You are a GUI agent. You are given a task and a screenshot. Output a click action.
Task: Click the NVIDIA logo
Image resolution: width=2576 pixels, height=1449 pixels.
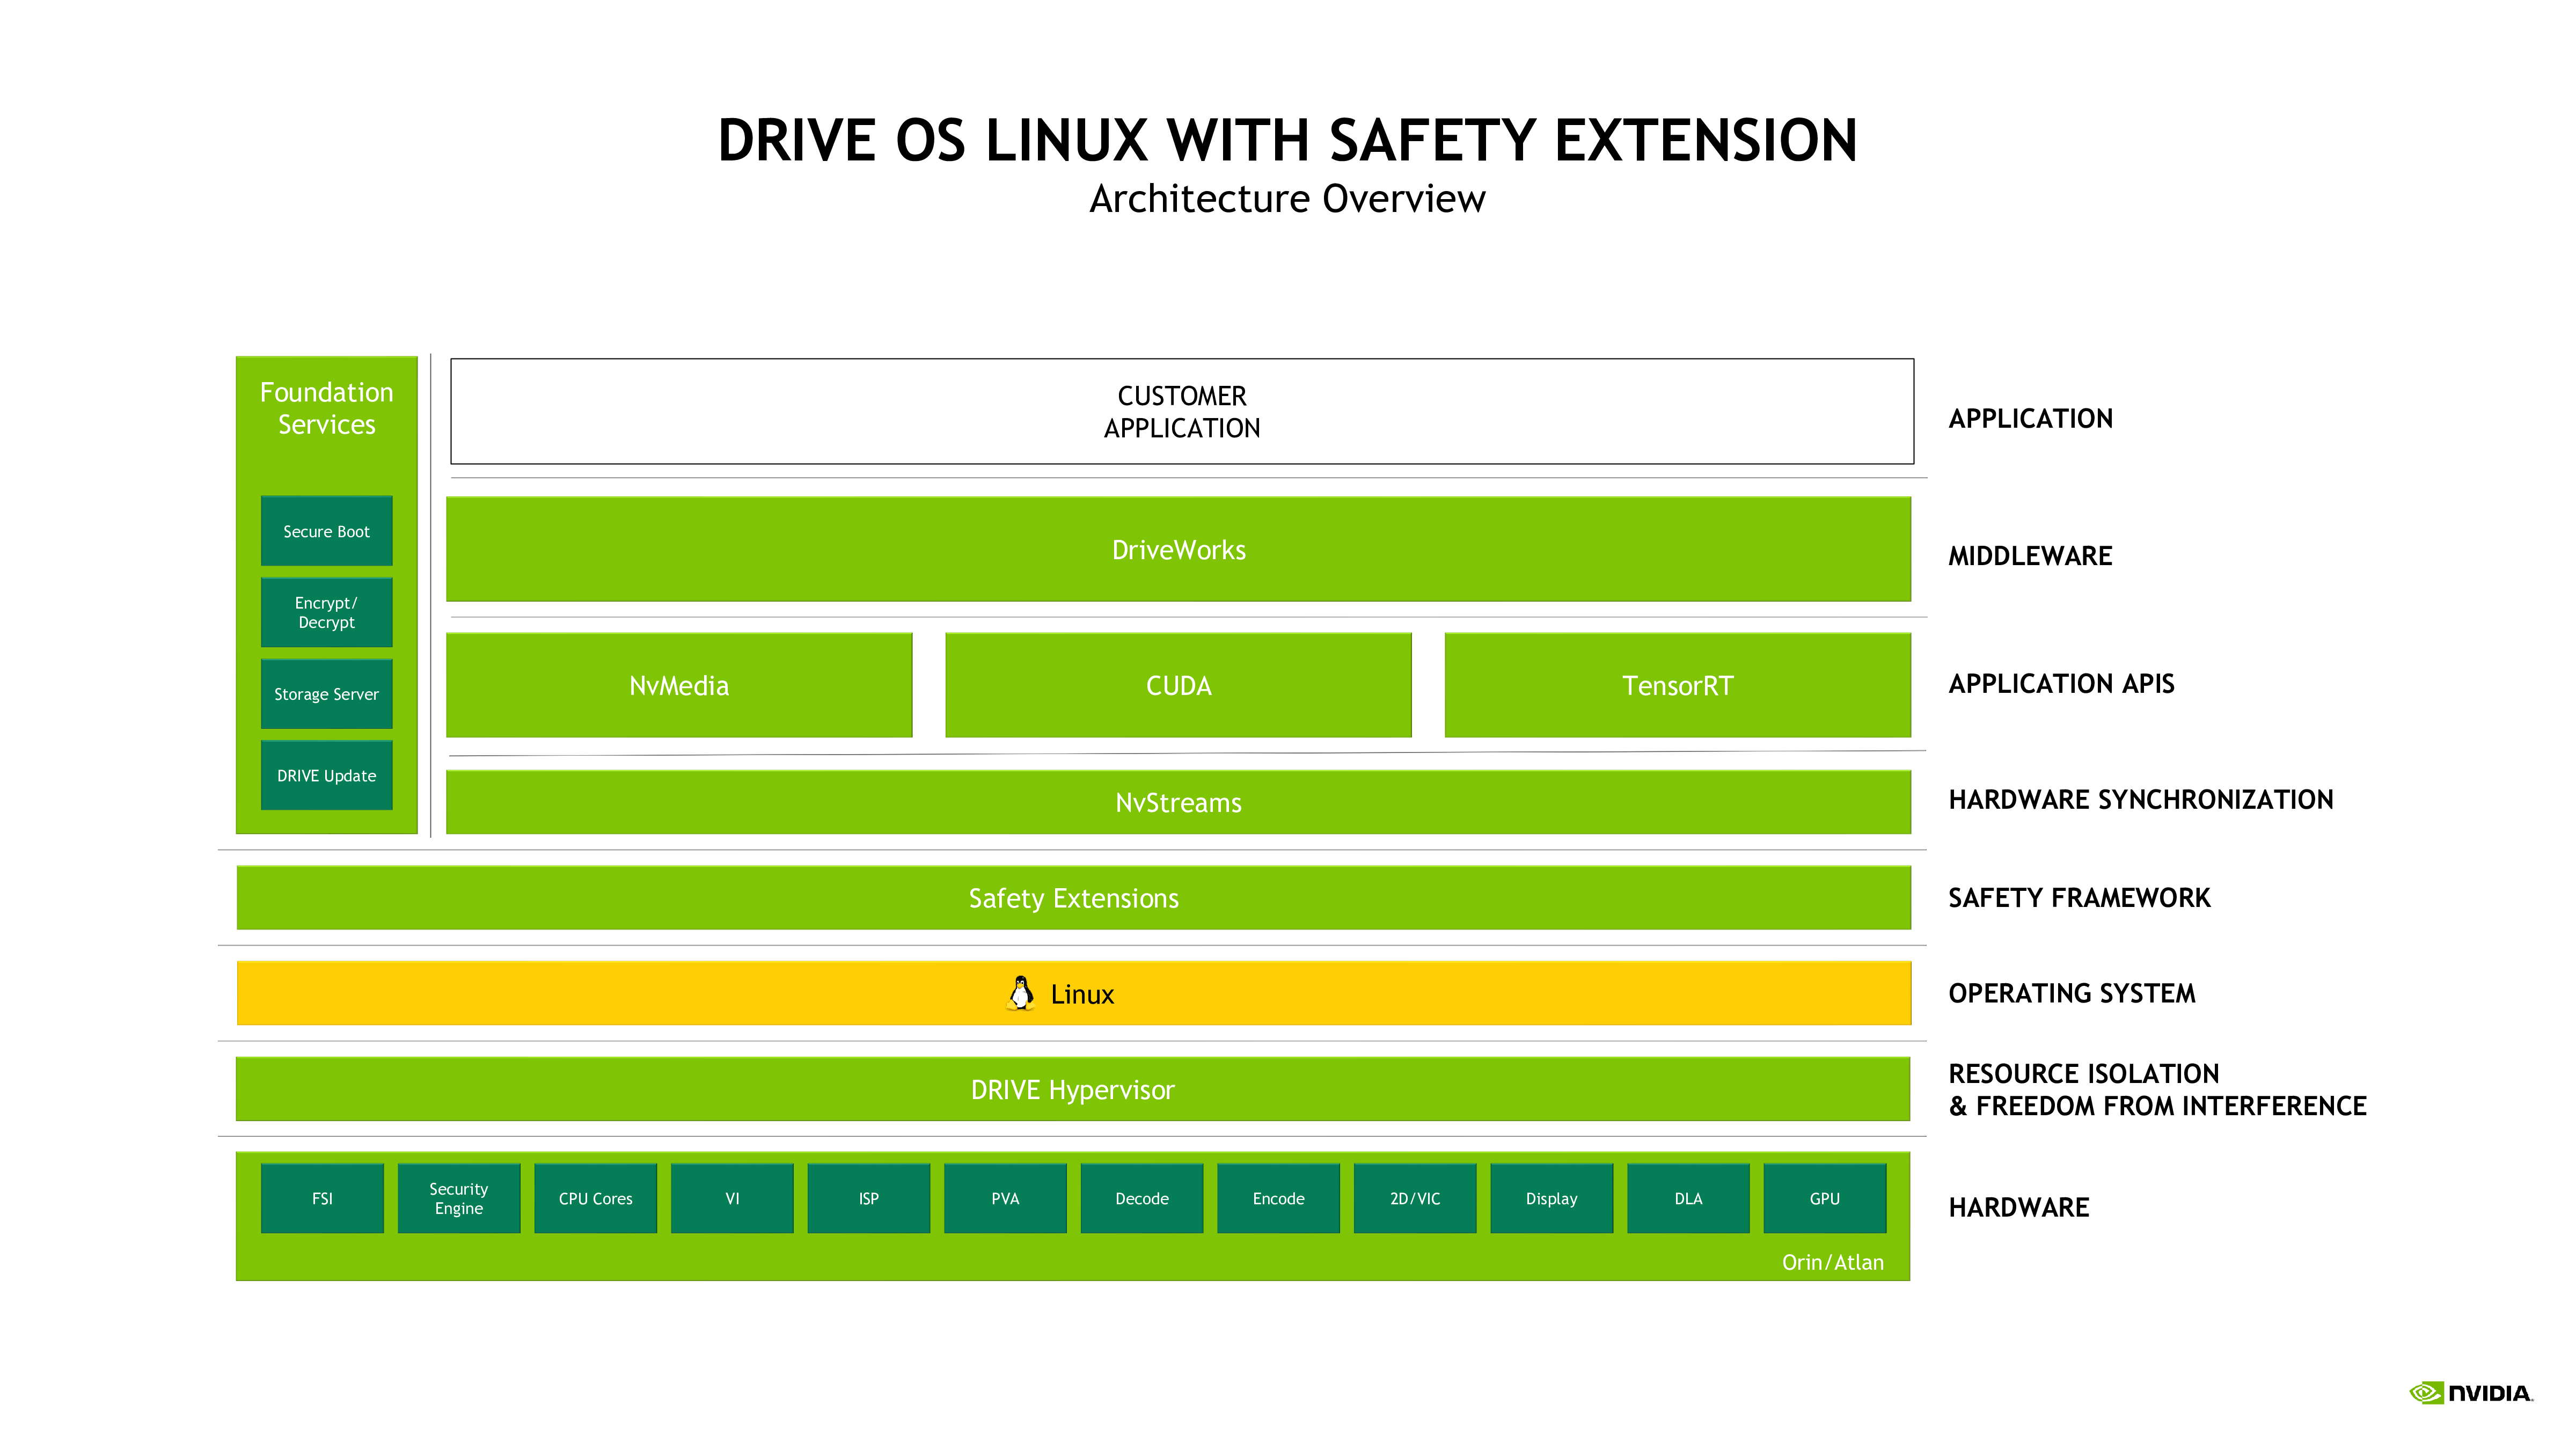point(2471,1393)
